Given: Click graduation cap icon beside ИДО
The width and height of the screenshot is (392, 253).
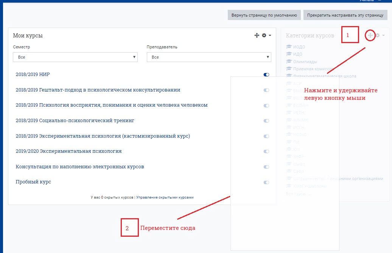Looking at the screenshot, I should point(289,54).
